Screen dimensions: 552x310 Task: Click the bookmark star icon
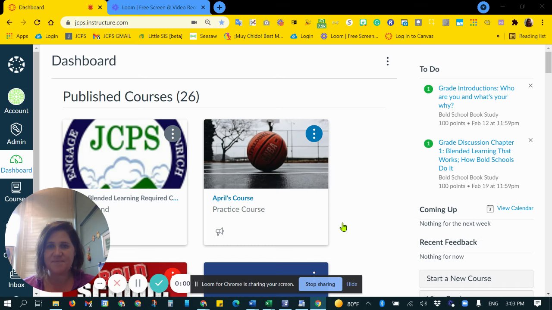point(222,22)
